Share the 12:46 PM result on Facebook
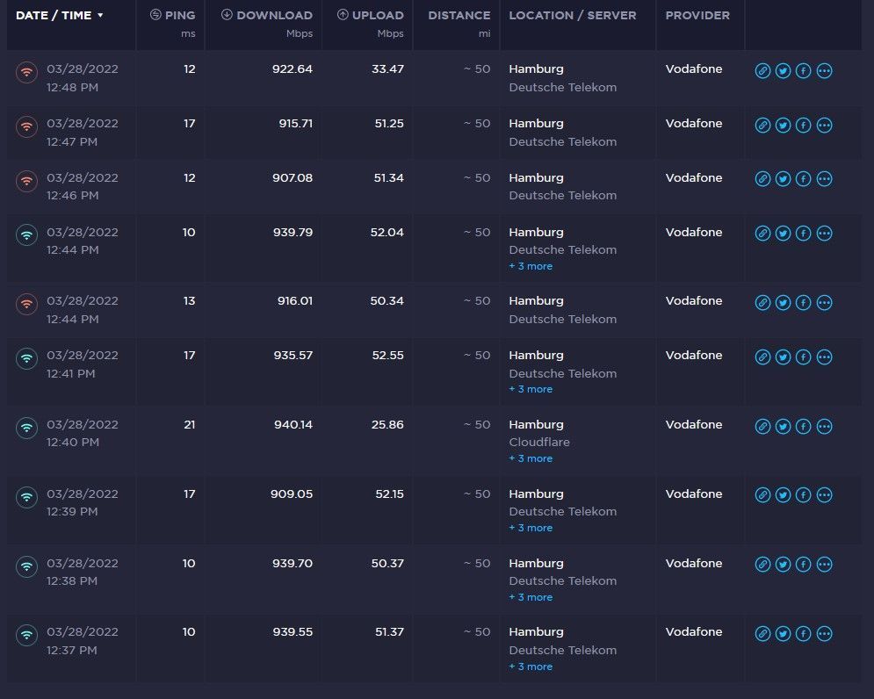The height and width of the screenshot is (699, 874). pyautogui.click(x=803, y=180)
